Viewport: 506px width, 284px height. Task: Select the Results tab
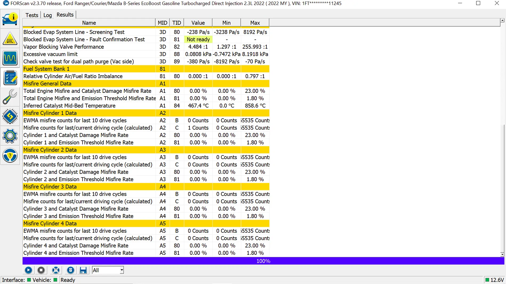click(65, 15)
